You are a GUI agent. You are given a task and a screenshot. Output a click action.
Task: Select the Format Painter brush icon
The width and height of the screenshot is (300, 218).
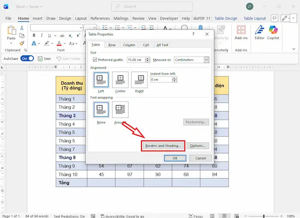(22, 43)
